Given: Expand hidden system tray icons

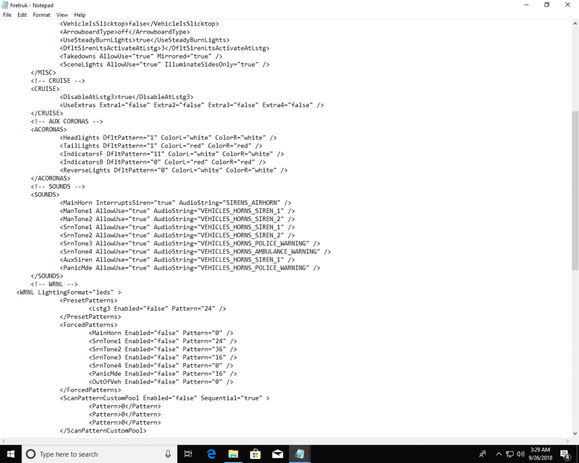Looking at the screenshot, I should pyautogui.click(x=499, y=454).
